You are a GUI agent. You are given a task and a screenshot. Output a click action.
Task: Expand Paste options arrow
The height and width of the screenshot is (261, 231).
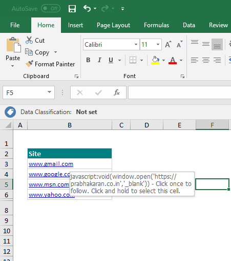13,66
